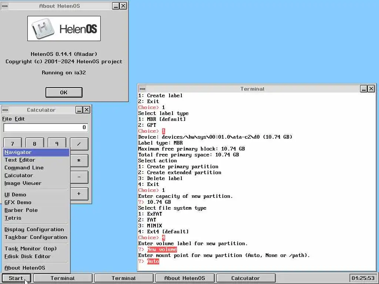
Task: Launch UI Demo from menu
Action: 36,195
